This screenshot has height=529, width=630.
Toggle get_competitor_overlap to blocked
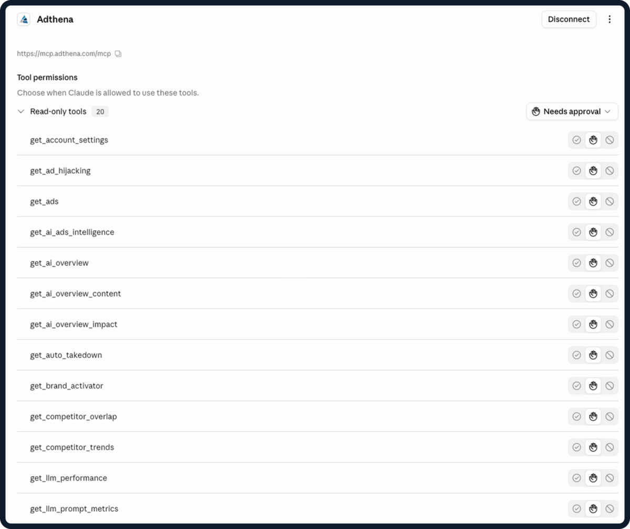click(x=610, y=416)
